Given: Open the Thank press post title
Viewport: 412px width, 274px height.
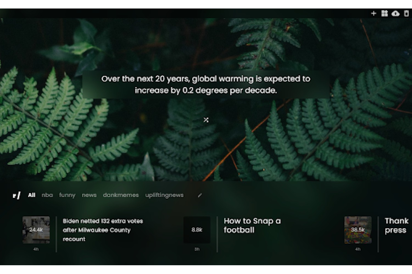Looking at the screenshot, I should pyautogui.click(x=396, y=225).
